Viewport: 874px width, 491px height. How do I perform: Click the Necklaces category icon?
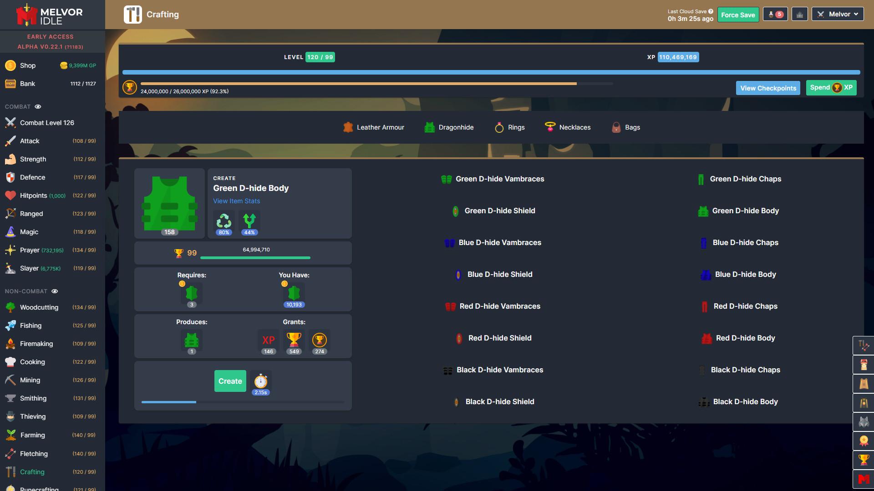click(550, 128)
